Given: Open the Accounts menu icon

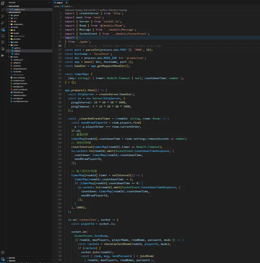Looking at the screenshot, I should click(3, 252).
